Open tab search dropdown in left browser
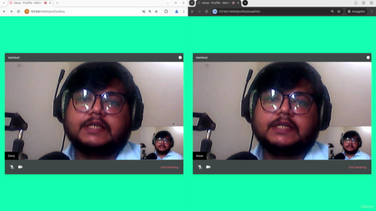376x211 pixels. click(x=4, y=3)
